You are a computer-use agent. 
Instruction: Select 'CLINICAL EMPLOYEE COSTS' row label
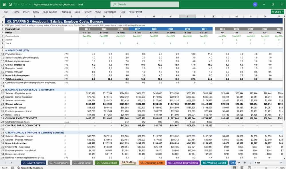pos(35,118)
